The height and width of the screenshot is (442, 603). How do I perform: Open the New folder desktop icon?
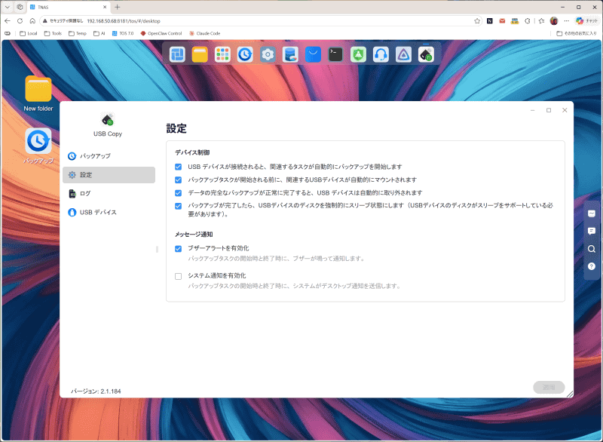pyautogui.click(x=38, y=94)
